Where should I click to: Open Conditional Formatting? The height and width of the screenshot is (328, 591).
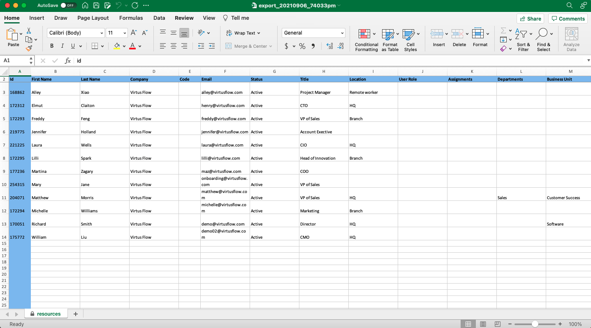click(366, 40)
